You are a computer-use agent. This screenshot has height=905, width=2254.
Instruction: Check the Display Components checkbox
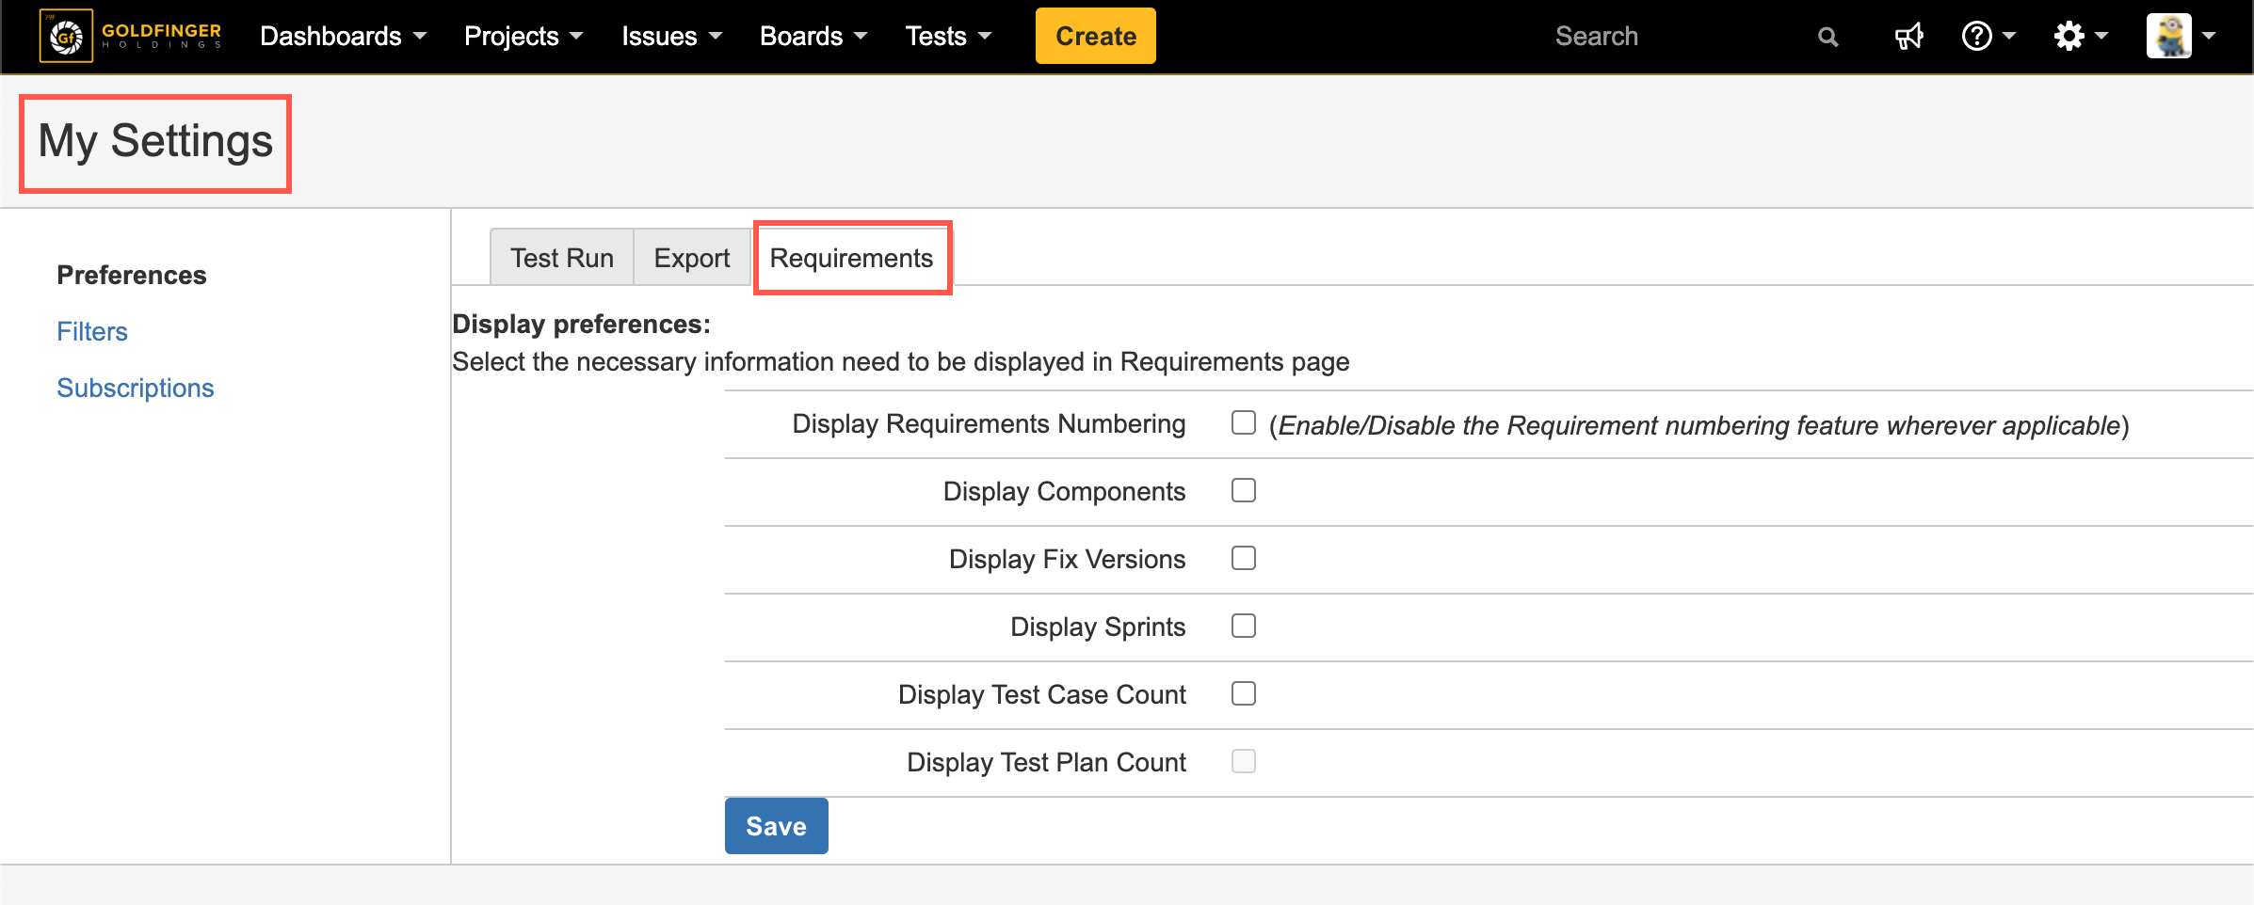[1244, 491]
